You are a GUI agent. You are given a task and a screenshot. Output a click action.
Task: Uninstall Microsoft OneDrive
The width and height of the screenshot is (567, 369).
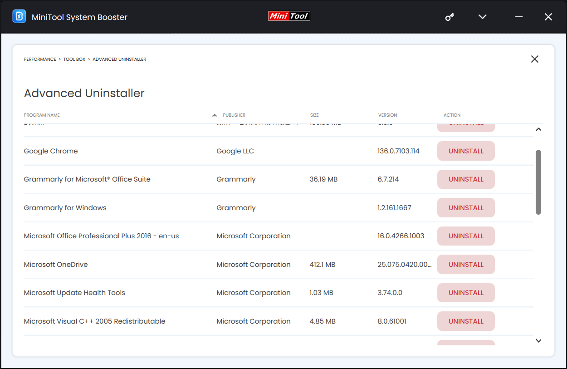[x=466, y=265]
